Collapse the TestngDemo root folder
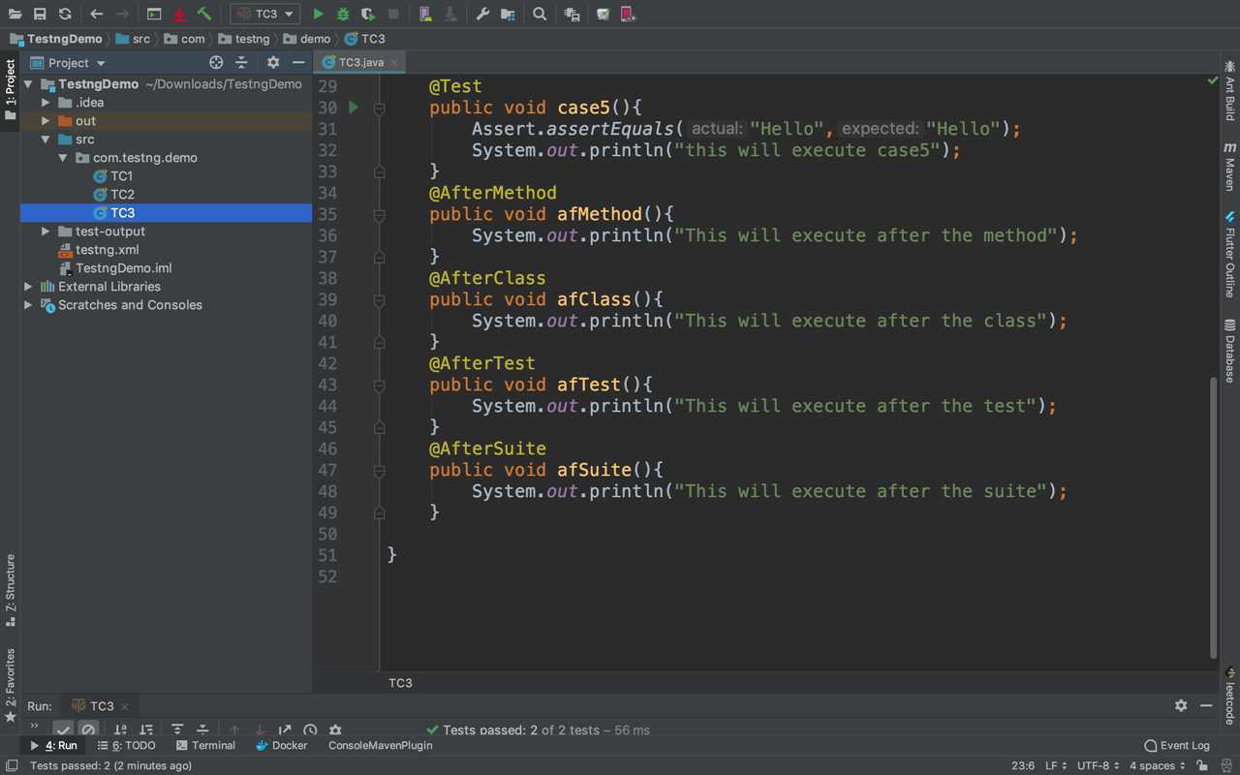 tap(28, 84)
